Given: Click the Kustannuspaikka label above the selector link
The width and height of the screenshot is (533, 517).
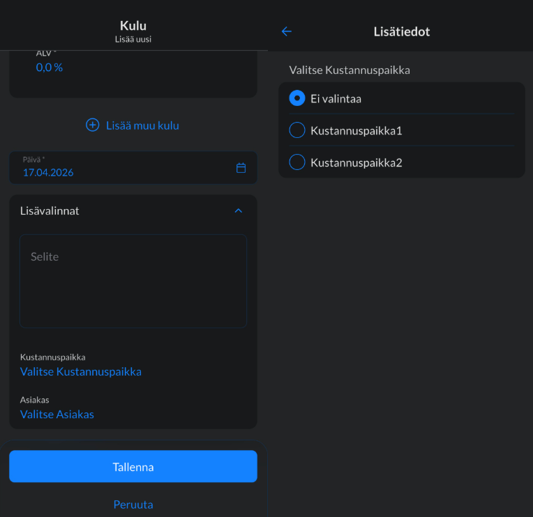Looking at the screenshot, I should point(53,357).
